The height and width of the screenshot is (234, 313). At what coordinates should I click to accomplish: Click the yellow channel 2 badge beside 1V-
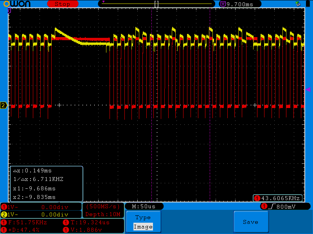point(4,215)
